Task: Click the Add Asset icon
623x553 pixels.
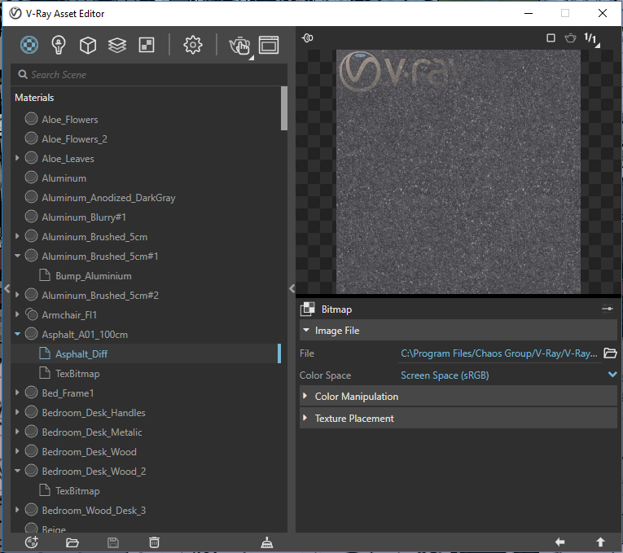Action: pos(32,542)
